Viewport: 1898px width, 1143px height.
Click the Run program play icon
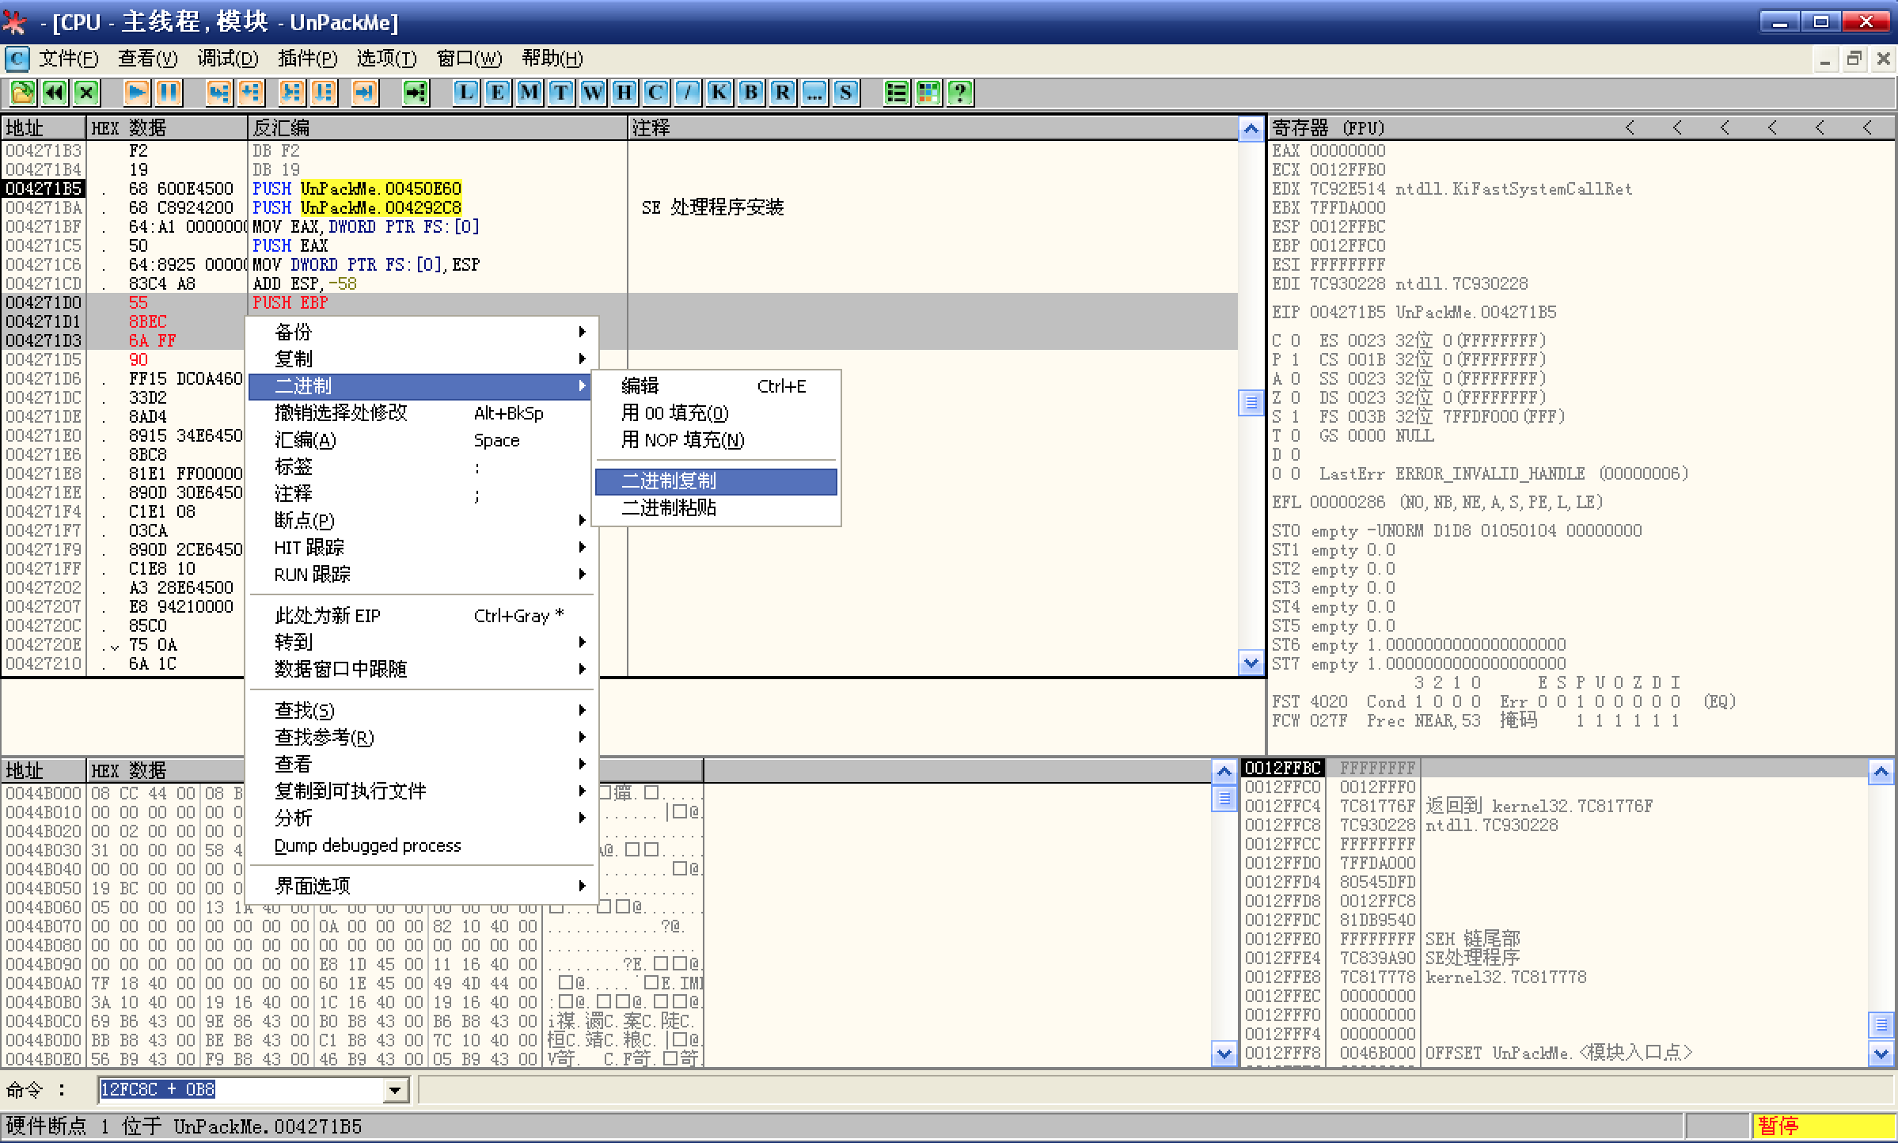136,93
